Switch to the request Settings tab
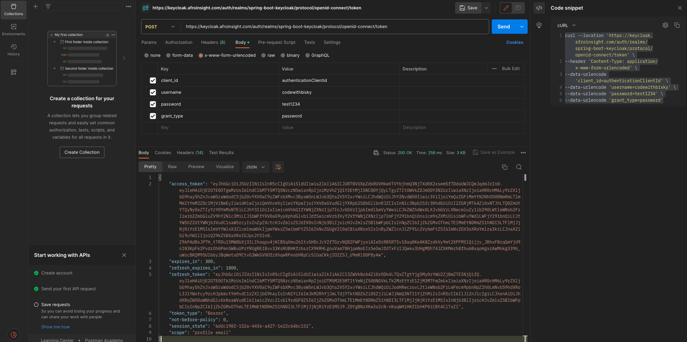This screenshot has width=687, height=342. 332,42
